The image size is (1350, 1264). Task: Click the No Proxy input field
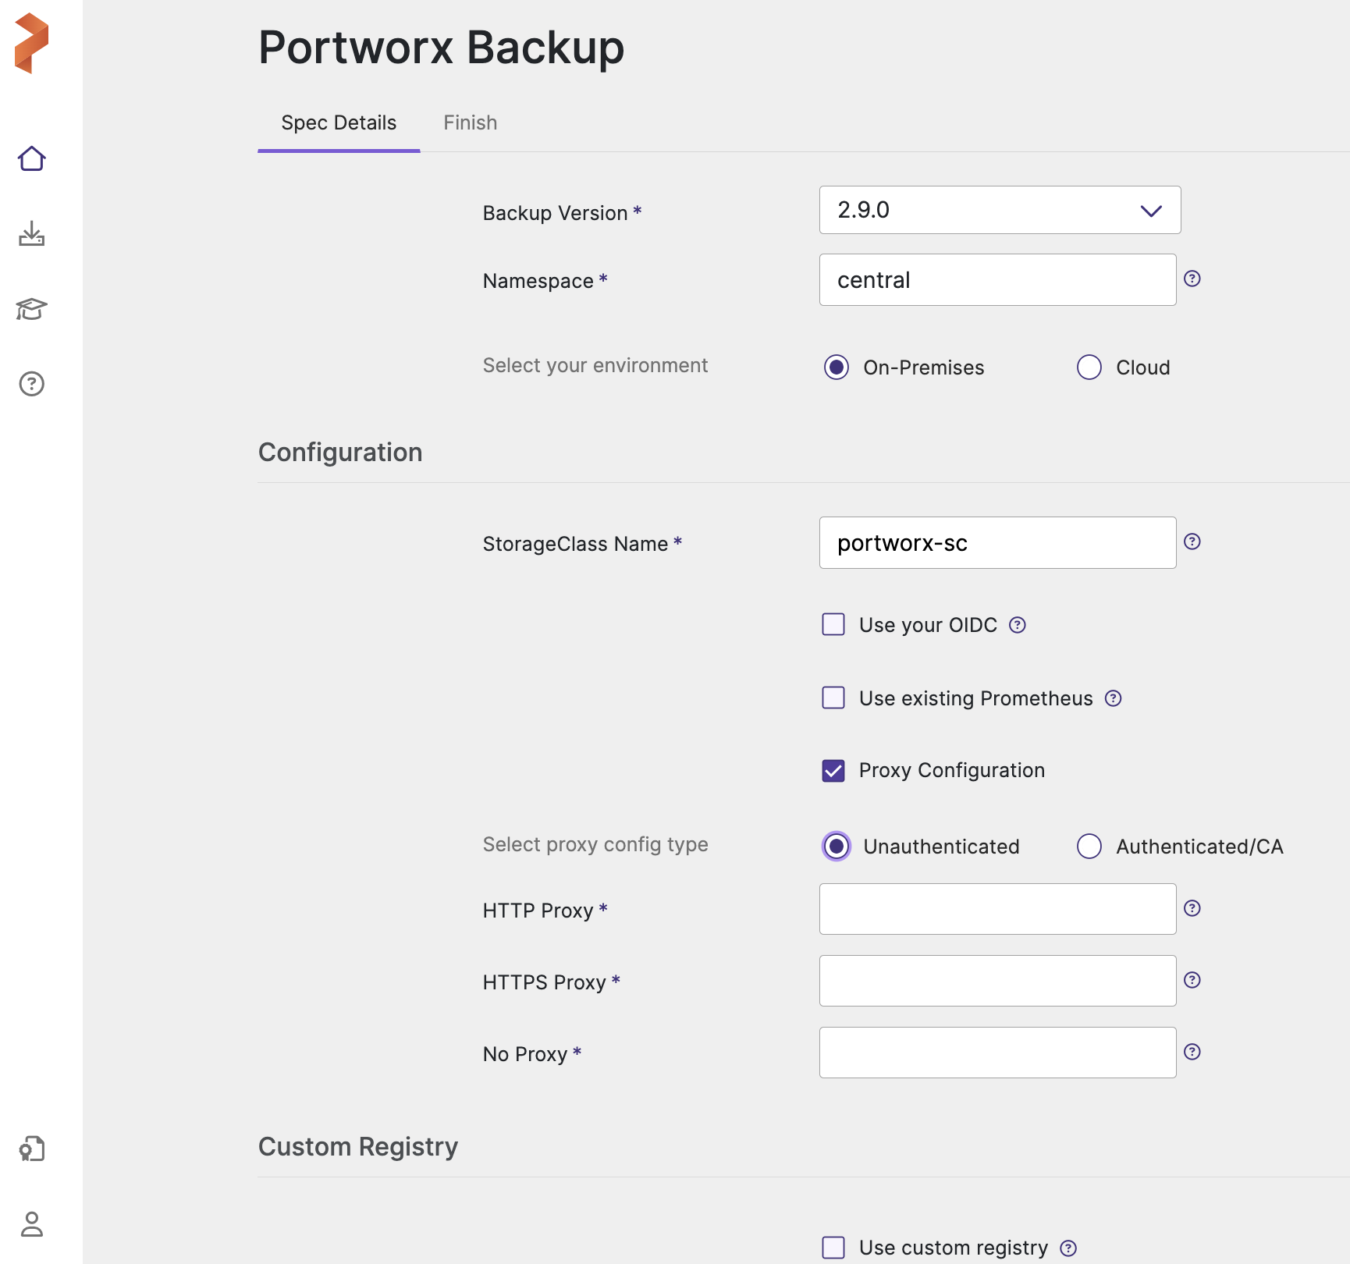point(997,1053)
